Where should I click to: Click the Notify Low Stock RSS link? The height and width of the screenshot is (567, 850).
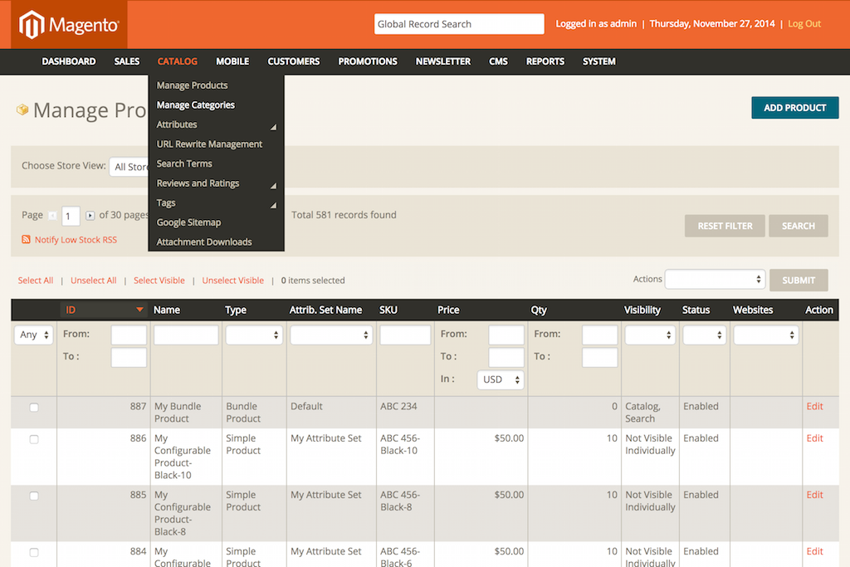pyautogui.click(x=76, y=240)
